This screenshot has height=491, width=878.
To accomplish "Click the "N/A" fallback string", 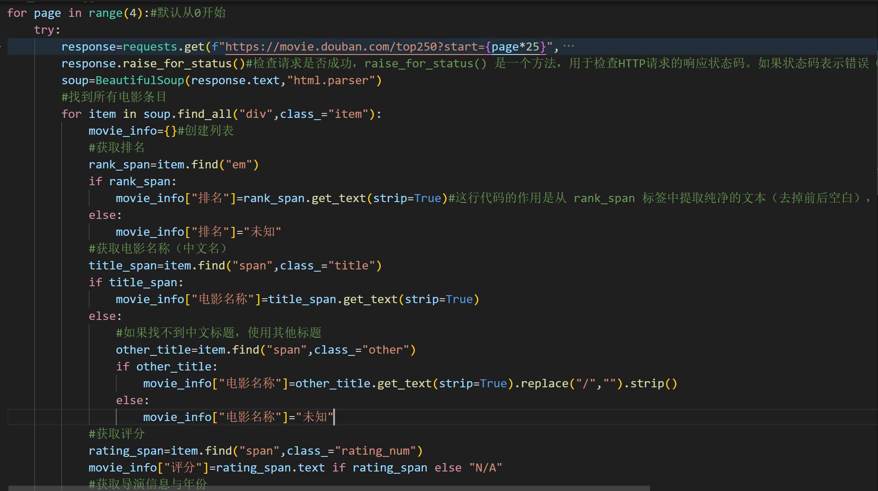I will (486, 468).
